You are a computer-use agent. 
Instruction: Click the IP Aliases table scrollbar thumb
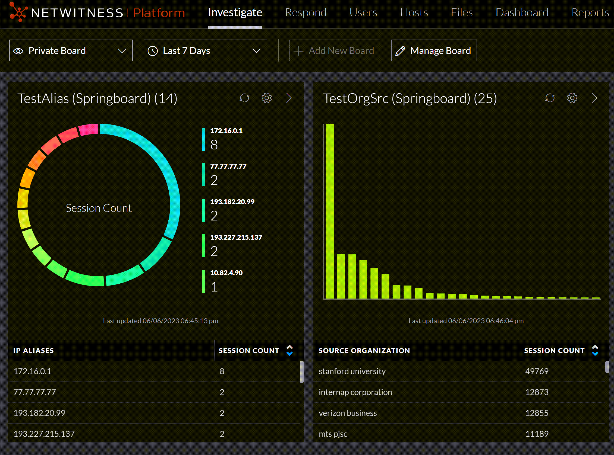(x=302, y=372)
